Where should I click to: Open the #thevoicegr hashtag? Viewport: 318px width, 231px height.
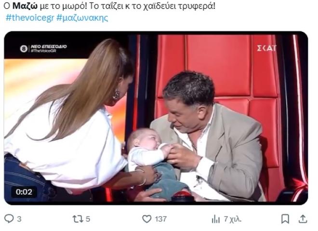[30, 18]
